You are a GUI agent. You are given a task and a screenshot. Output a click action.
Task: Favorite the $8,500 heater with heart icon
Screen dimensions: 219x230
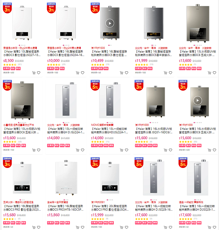(38, 73)
